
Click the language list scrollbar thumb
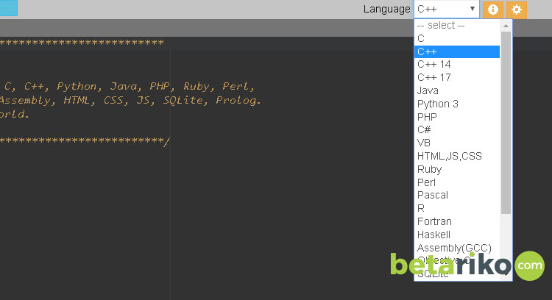[x=506, y=123]
